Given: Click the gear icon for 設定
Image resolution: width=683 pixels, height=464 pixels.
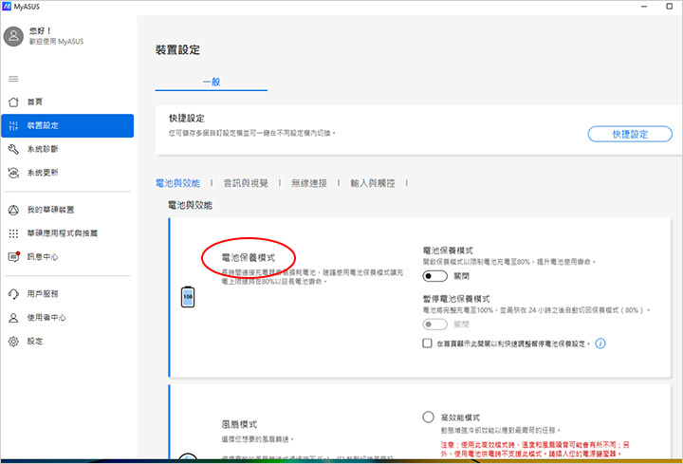Looking at the screenshot, I should [x=13, y=342].
